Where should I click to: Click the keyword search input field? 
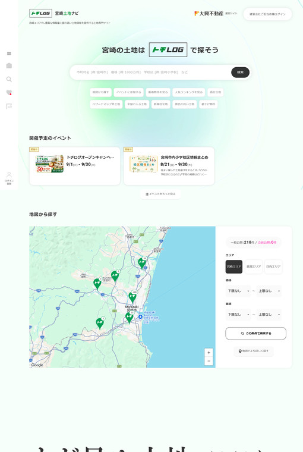150,73
